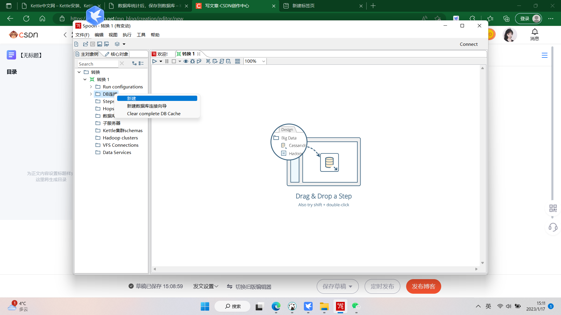Select the Hadoop clusters tree item
The image size is (561, 315).
tap(120, 138)
